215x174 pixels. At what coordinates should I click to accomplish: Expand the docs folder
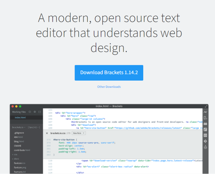(16, 159)
